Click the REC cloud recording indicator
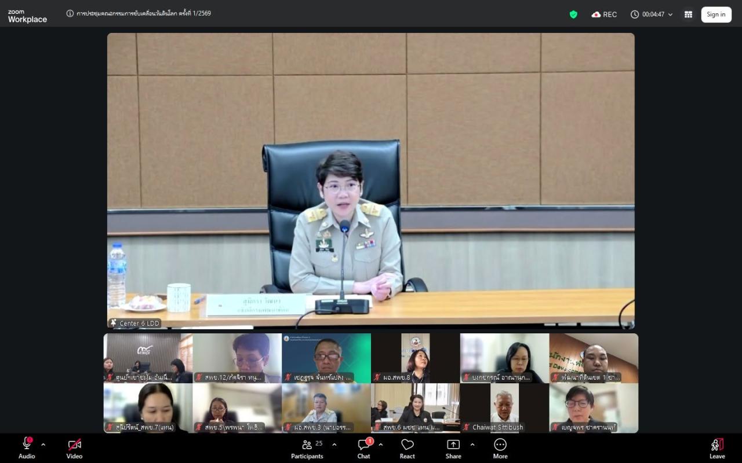The height and width of the screenshot is (463, 742). tap(604, 14)
